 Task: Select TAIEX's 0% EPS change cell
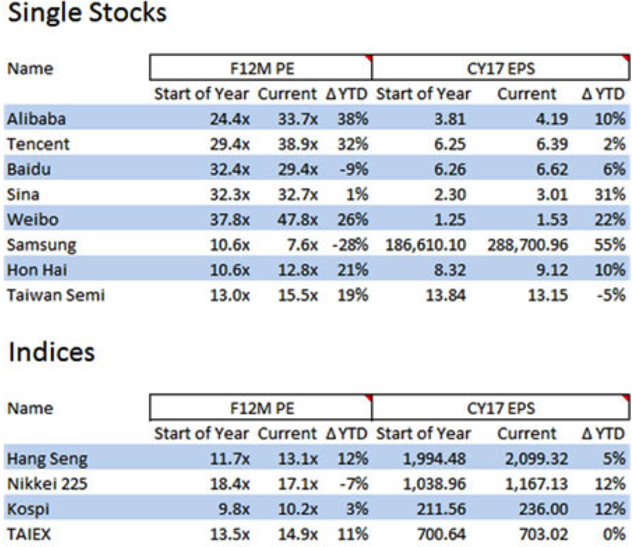coord(614,534)
